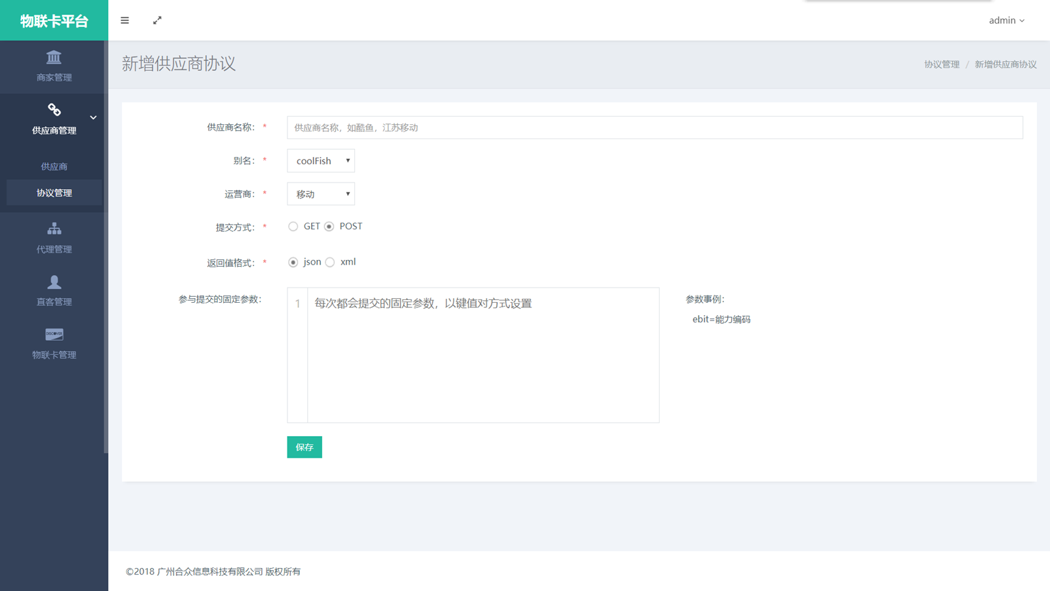Viewport: 1050px width, 591px height.
Task: Select the POST submit method
Action: [x=329, y=227]
